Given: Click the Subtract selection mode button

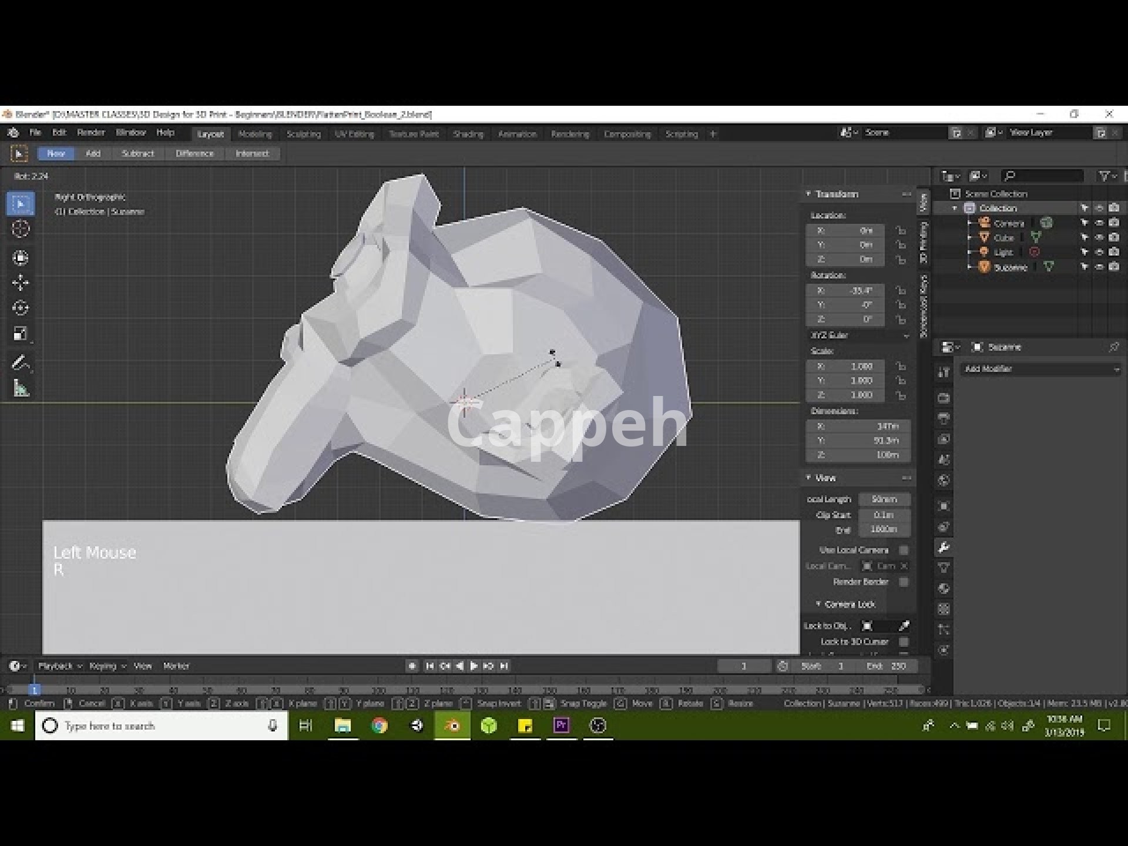Looking at the screenshot, I should click(x=137, y=153).
